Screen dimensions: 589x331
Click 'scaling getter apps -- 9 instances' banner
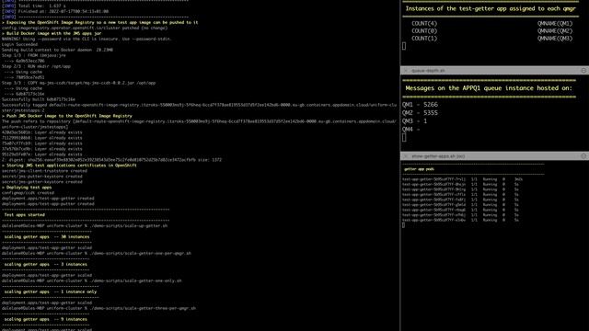coord(45,319)
